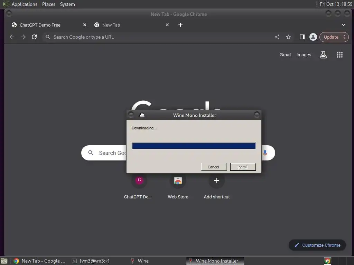
Task: Click Customize Chrome button
Action: click(317, 245)
